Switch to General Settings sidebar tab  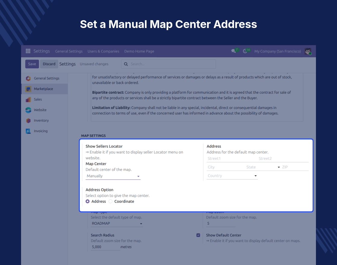point(45,78)
